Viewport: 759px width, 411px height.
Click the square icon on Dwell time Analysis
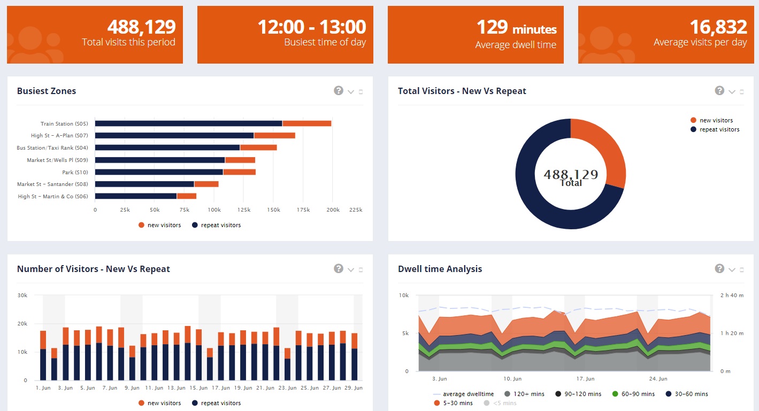pos(742,270)
